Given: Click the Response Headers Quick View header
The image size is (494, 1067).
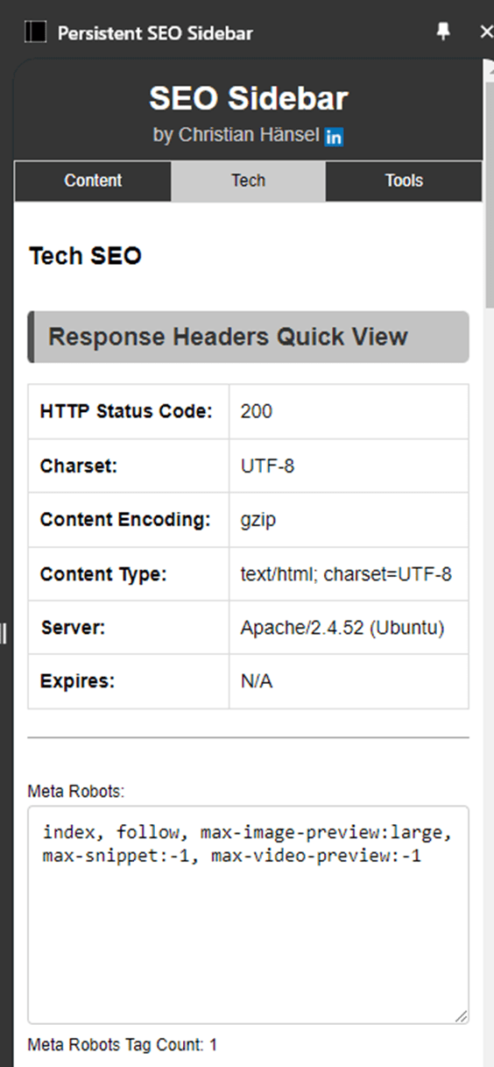Looking at the screenshot, I should click(x=249, y=337).
